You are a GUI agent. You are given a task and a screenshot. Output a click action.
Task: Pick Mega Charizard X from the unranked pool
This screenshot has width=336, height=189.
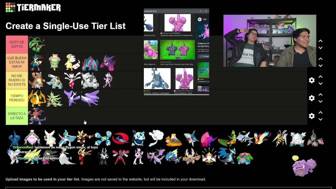(x=227, y=156)
